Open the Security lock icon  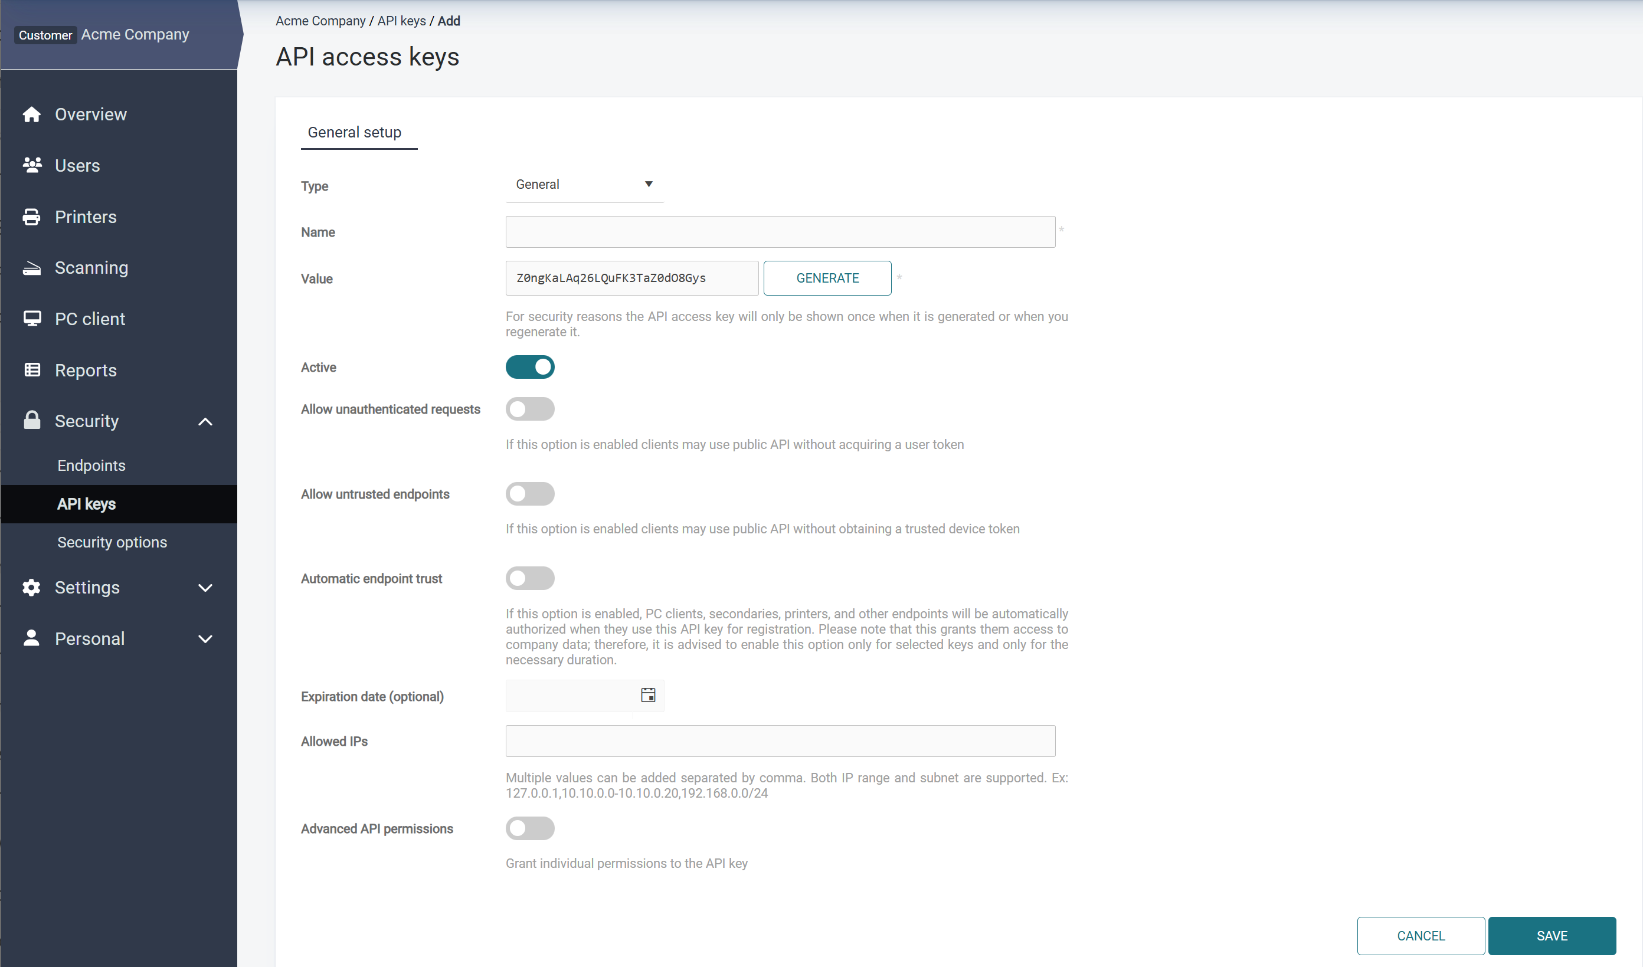click(32, 420)
